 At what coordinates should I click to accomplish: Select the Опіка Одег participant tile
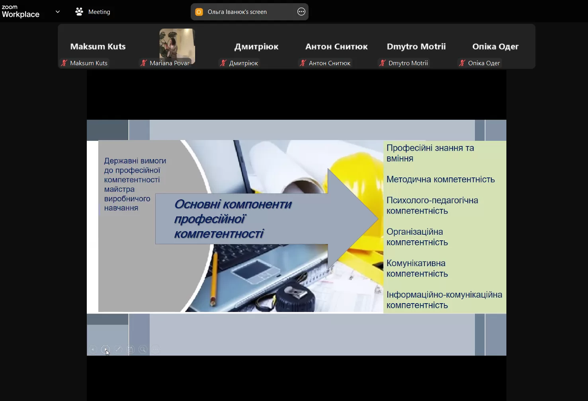(x=495, y=47)
